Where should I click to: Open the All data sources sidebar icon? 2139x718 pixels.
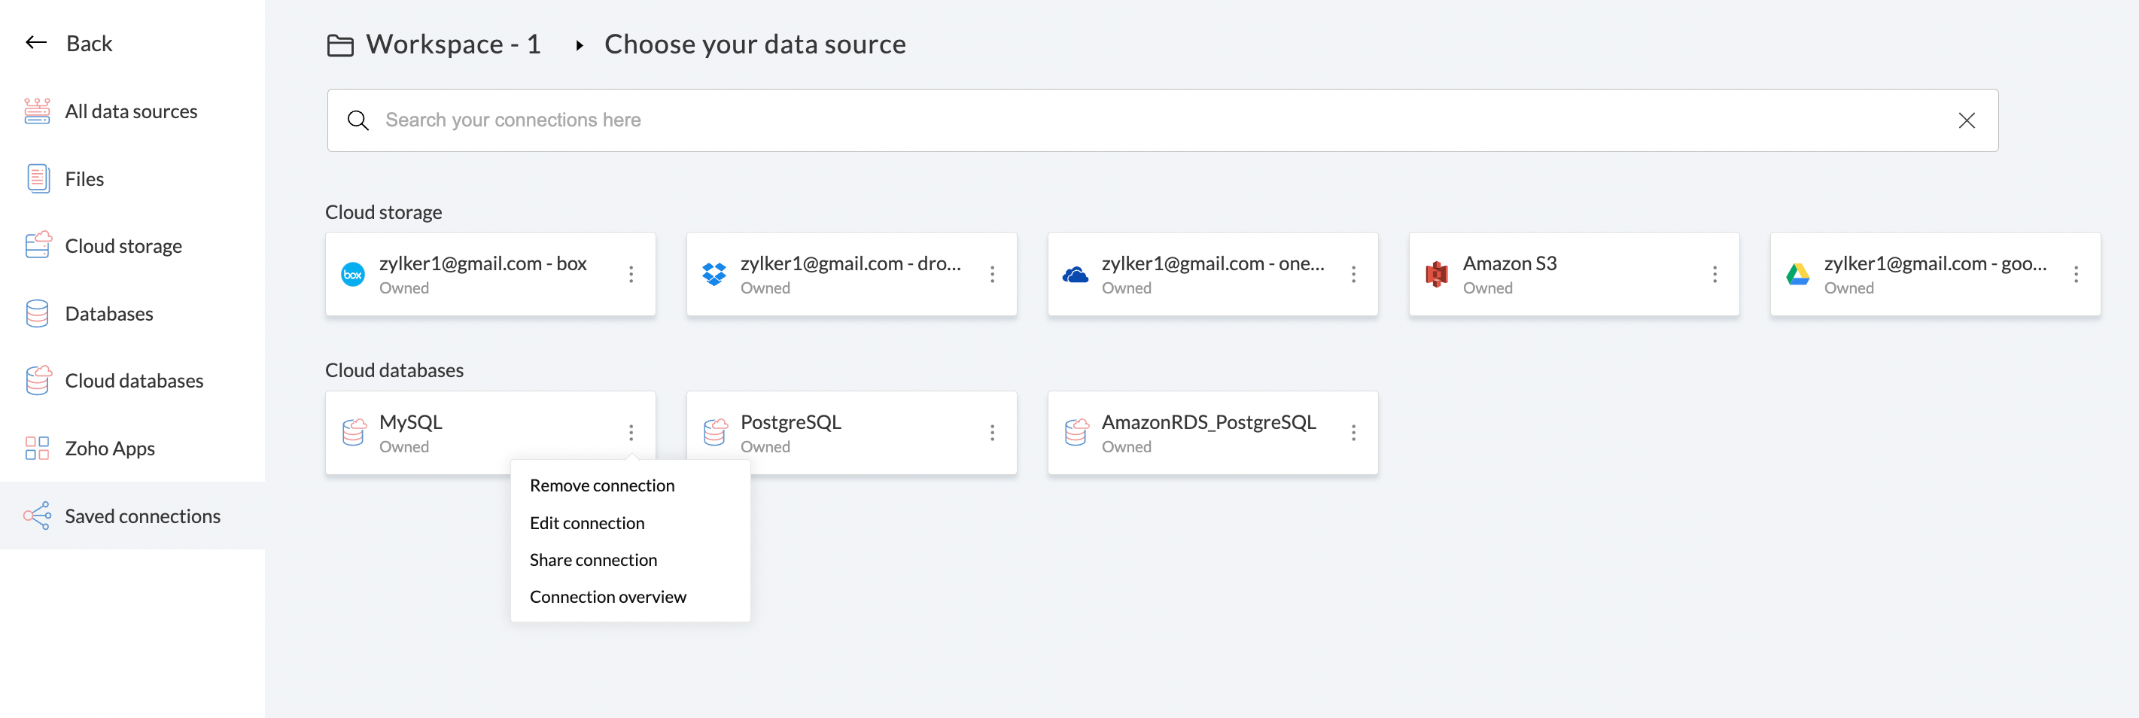coord(38,111)
